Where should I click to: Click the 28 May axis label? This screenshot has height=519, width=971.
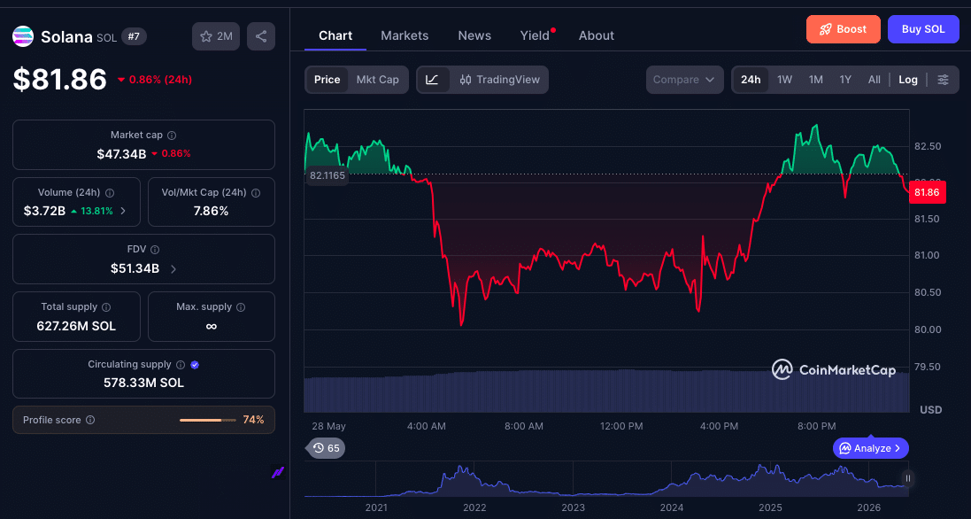[328, 426]
